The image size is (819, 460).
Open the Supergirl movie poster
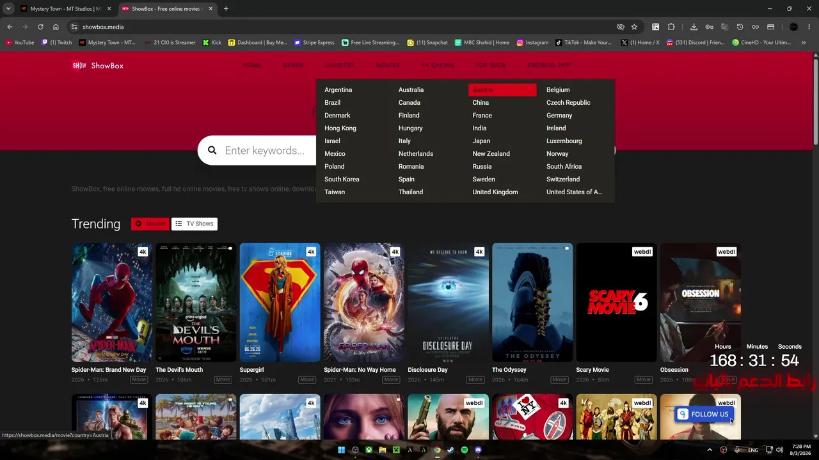[x=280, y=302]
